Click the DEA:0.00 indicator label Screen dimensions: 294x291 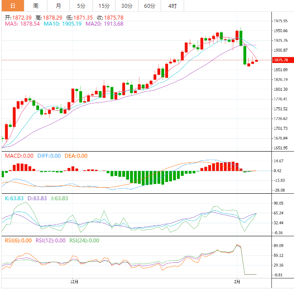click(x=76, y=156)
